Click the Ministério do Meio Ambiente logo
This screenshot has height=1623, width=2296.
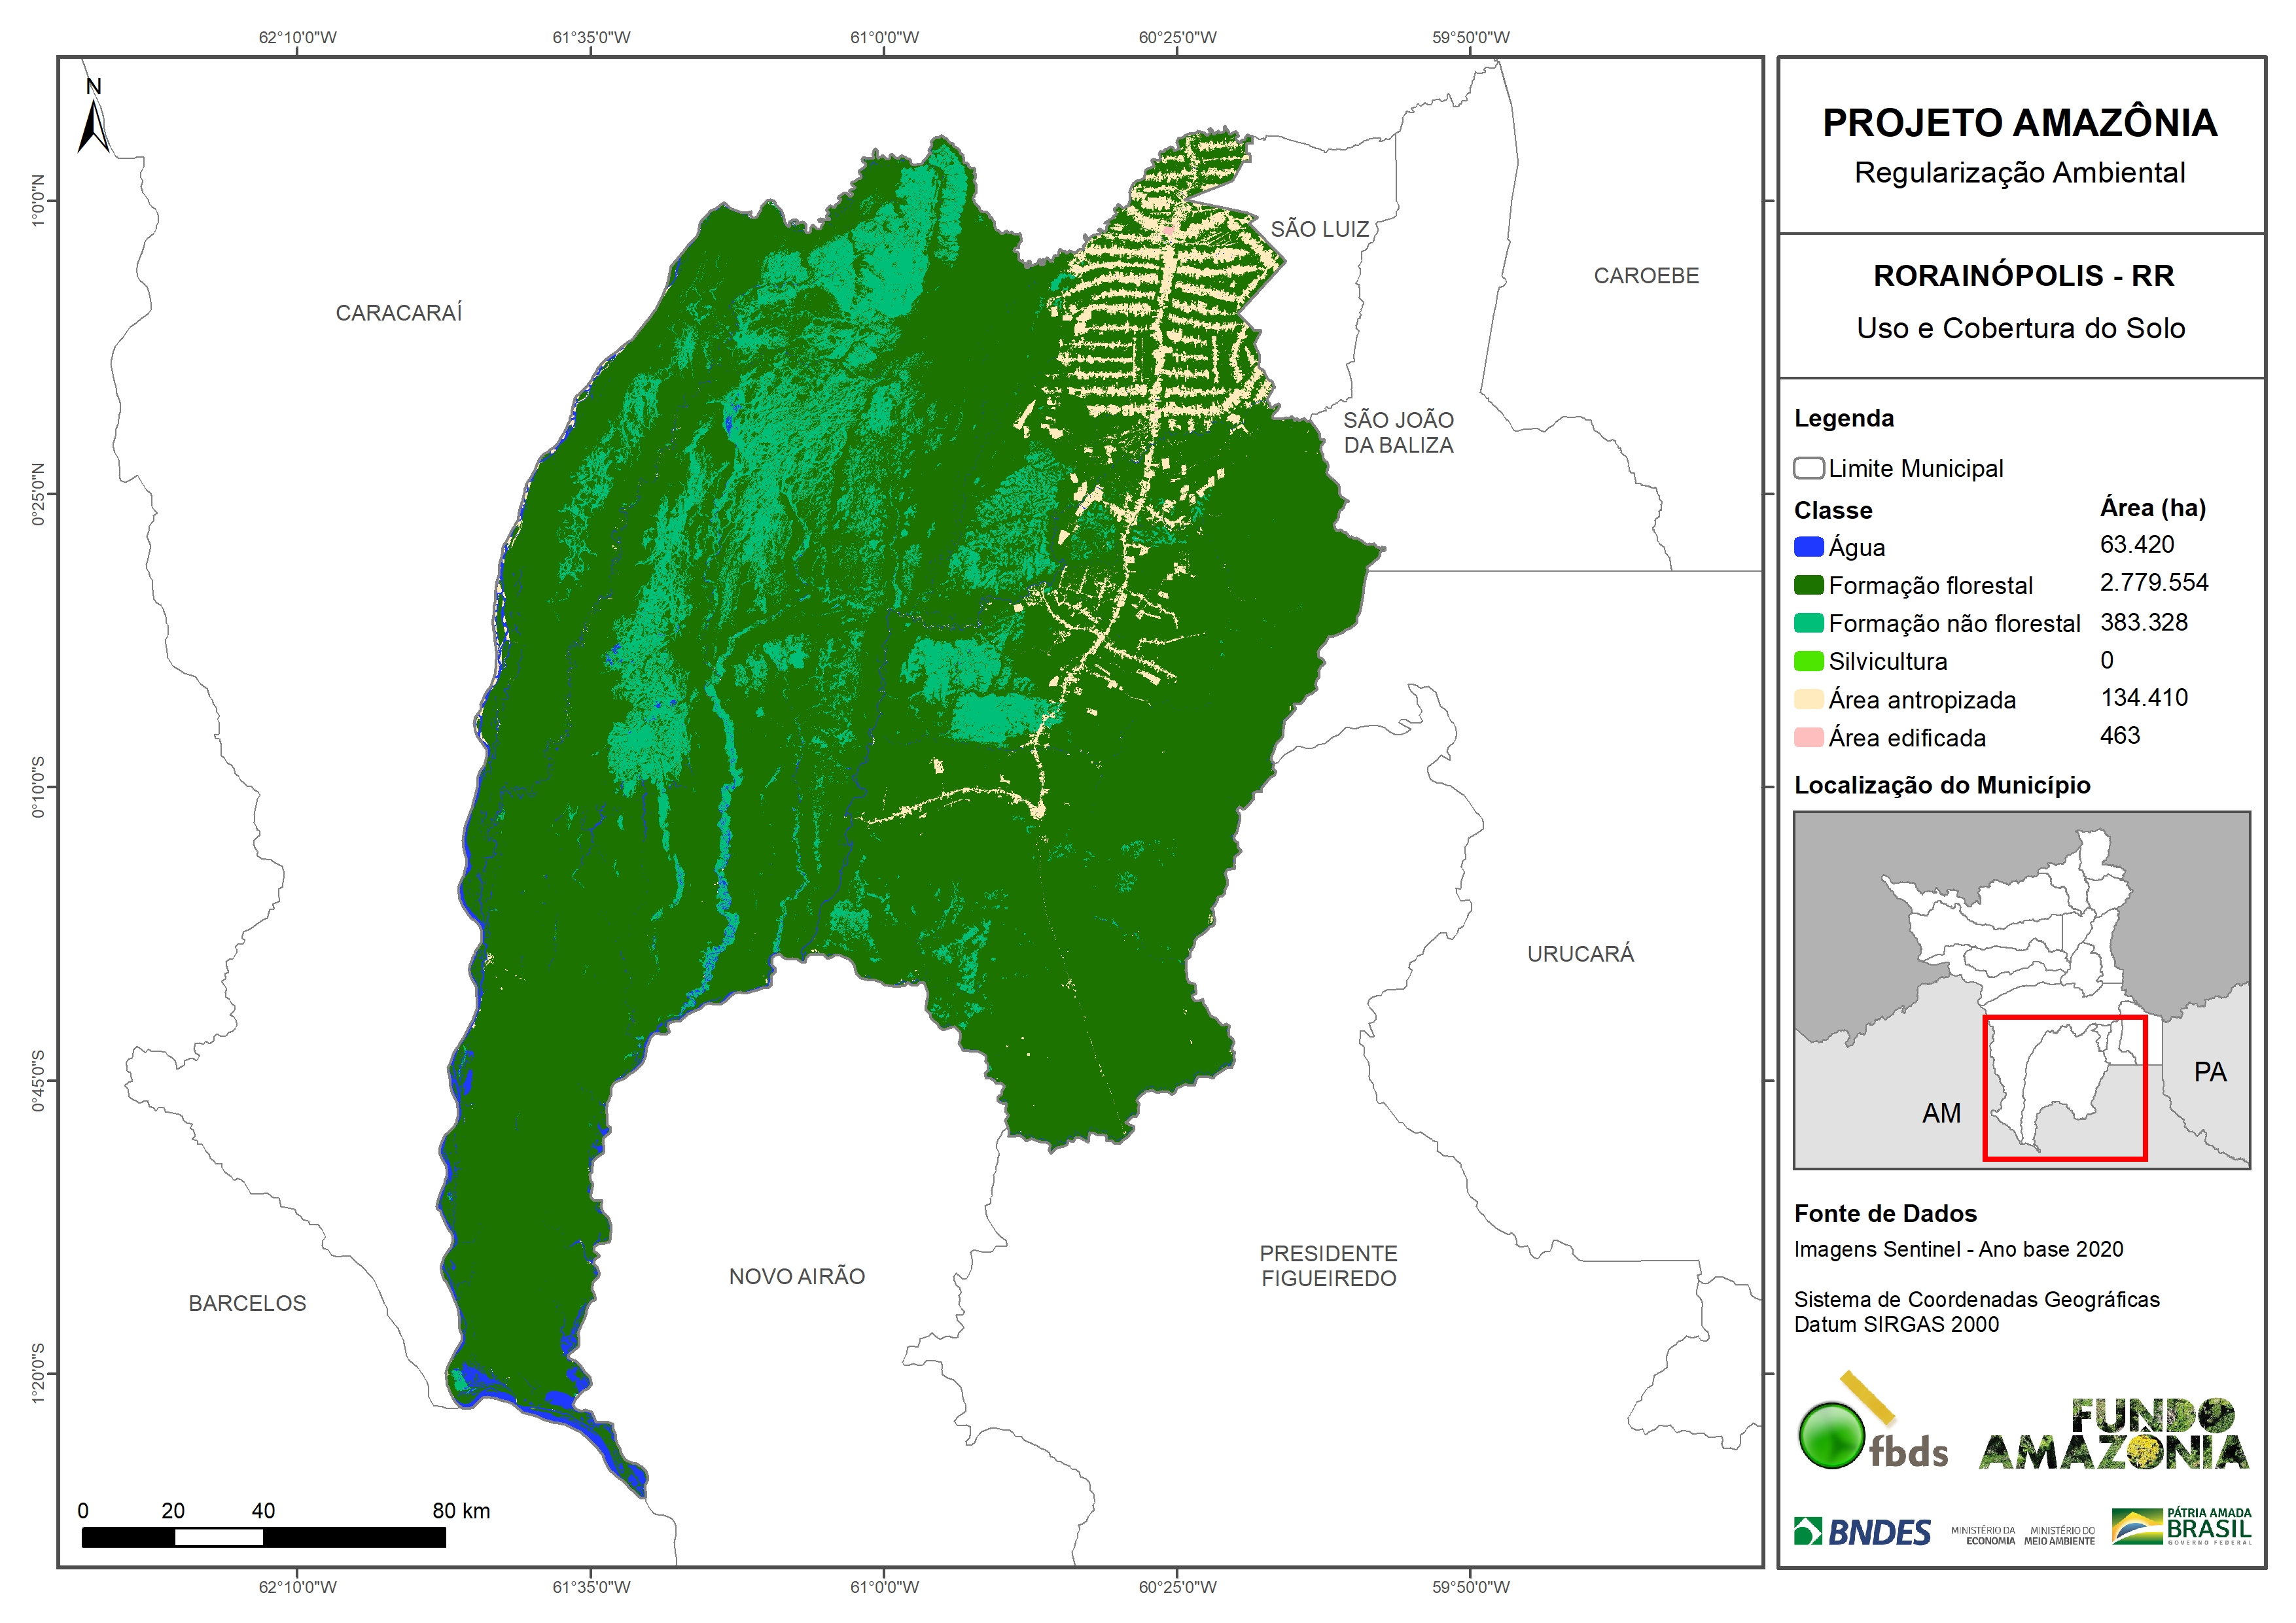click(x=2059, y=1536)
